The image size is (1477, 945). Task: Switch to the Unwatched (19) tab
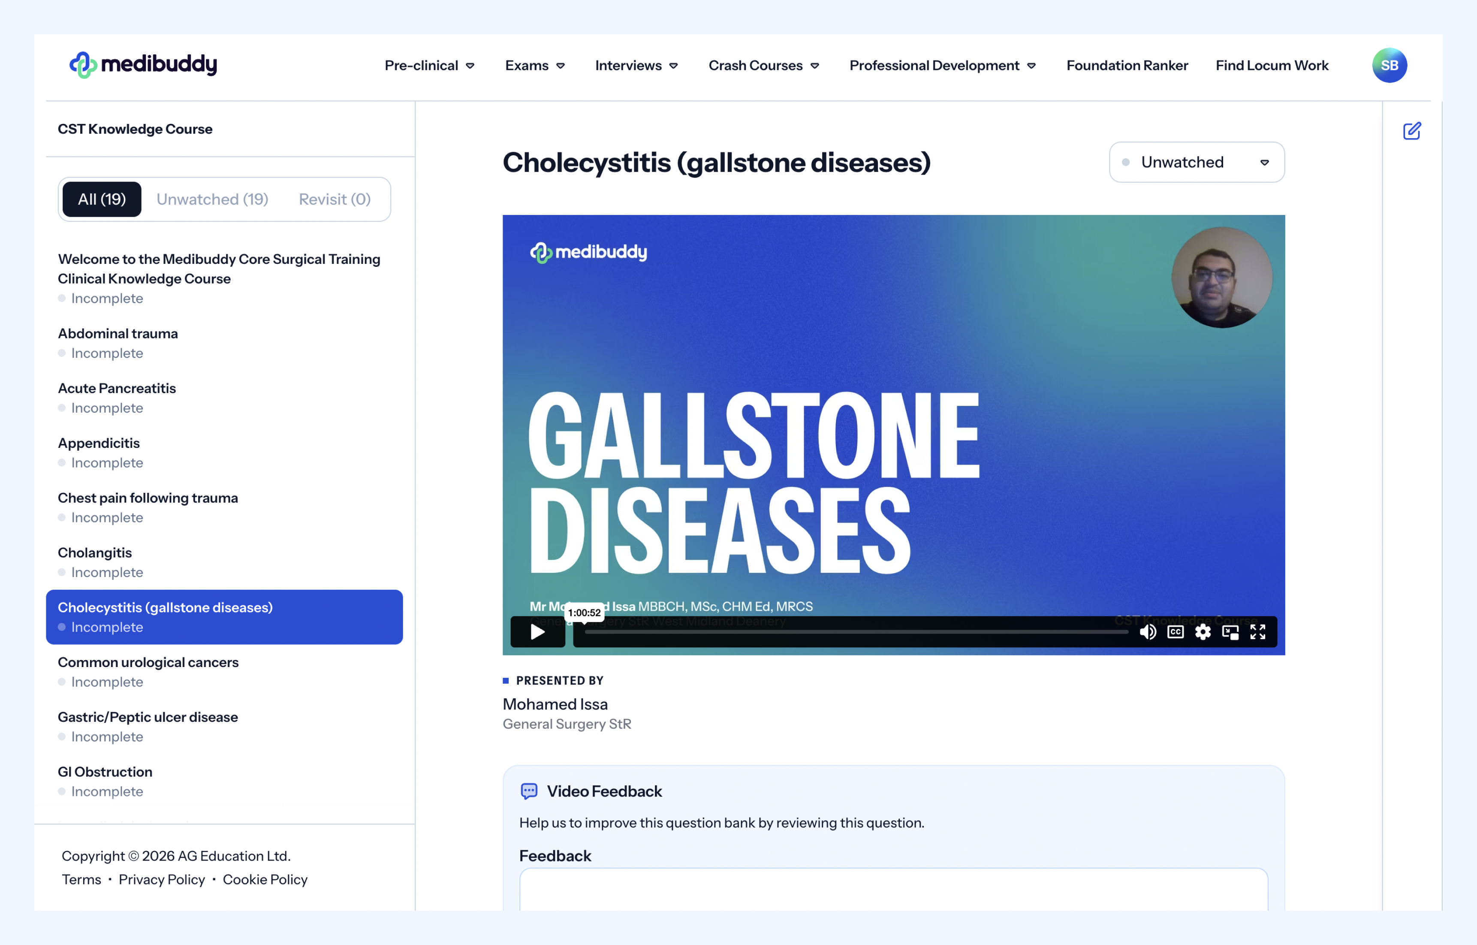(212, 199)
